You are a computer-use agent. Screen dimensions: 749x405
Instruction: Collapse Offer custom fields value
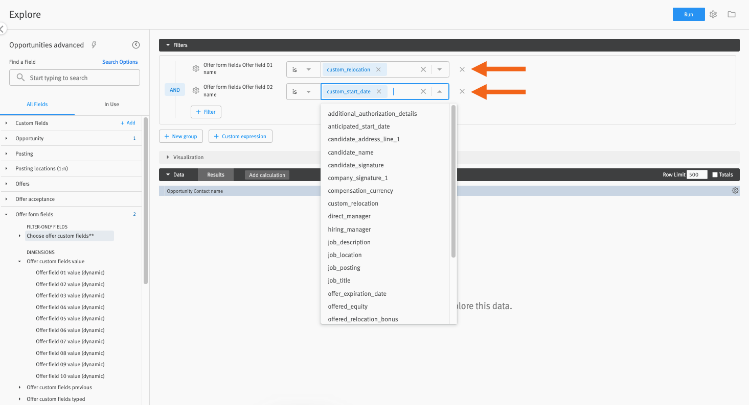20,261
